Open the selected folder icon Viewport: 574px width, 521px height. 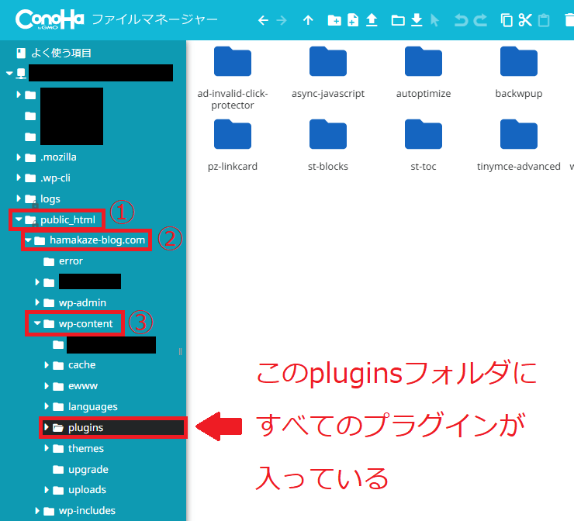[x=398, y=20]
